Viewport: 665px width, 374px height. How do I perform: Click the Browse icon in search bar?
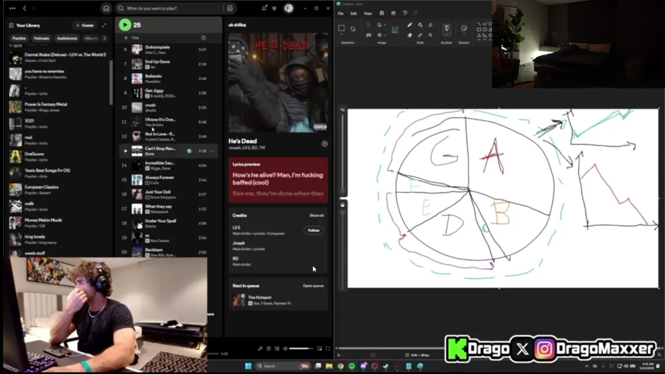(230, 8)
